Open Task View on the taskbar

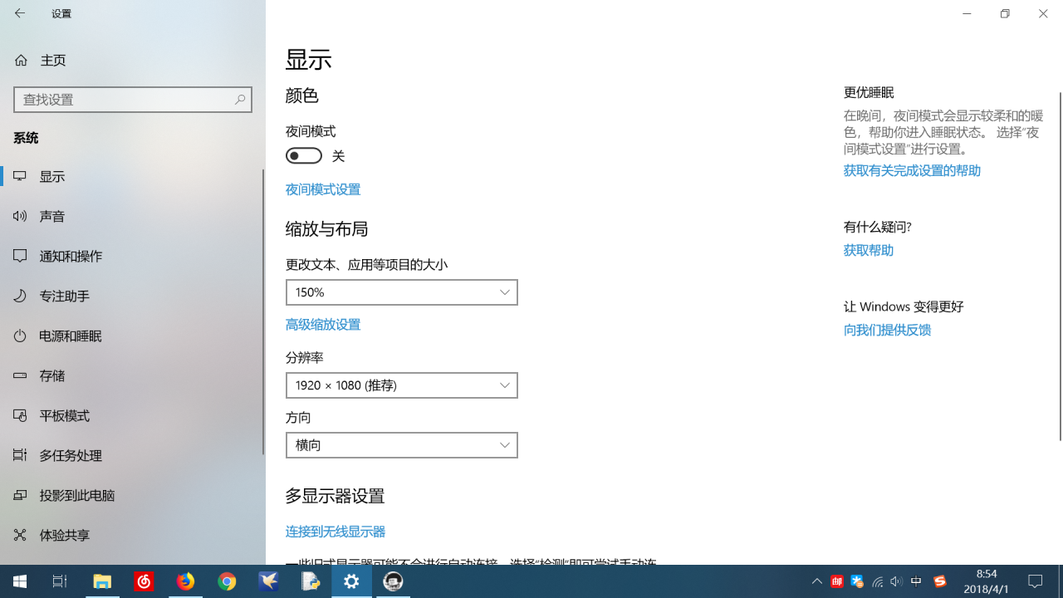pyautogui.click(x=60, y=581)
